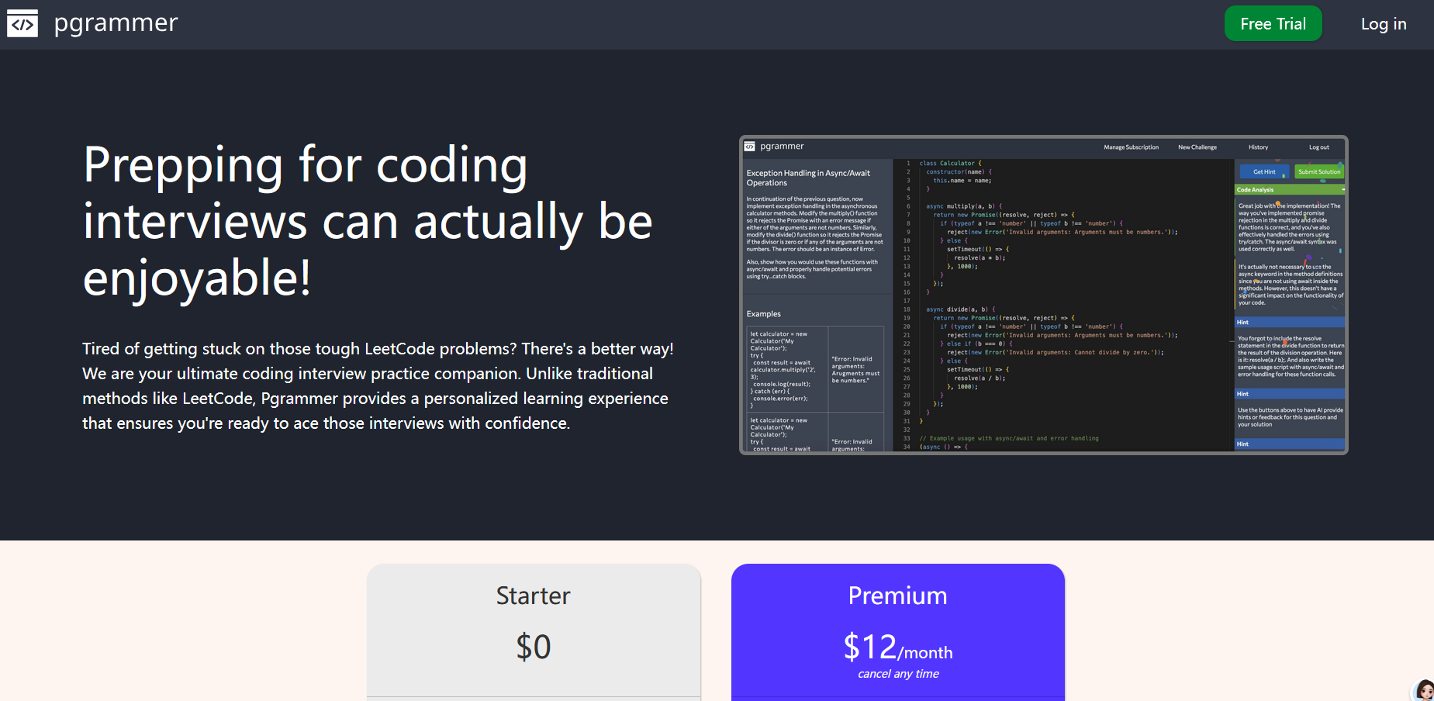This screenshot has width=1434, height=701.
Task: Click the 'Prepping for coding interviews' headline
Action: pos(368,222)
